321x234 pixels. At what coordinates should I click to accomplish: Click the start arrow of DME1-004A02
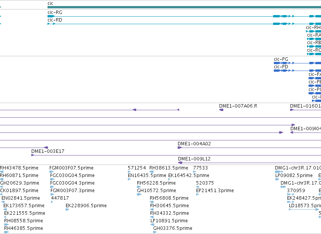[180, 148]
